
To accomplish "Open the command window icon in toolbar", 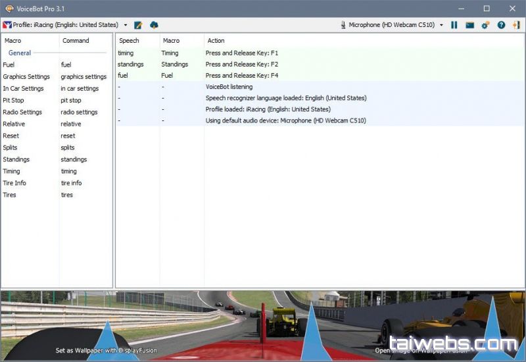I will click(x=469, y=25).
